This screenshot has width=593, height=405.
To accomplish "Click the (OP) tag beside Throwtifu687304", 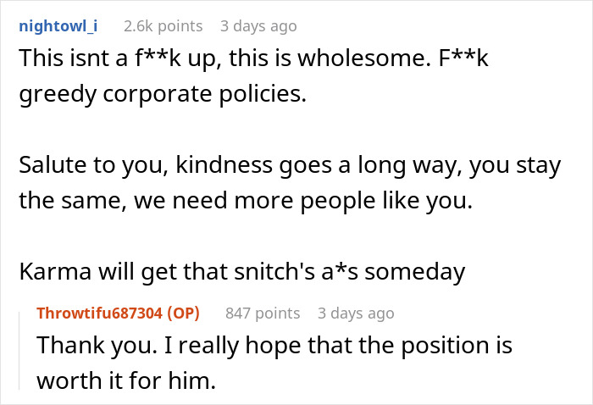I will pyautogui.click(x=184, y=313).
